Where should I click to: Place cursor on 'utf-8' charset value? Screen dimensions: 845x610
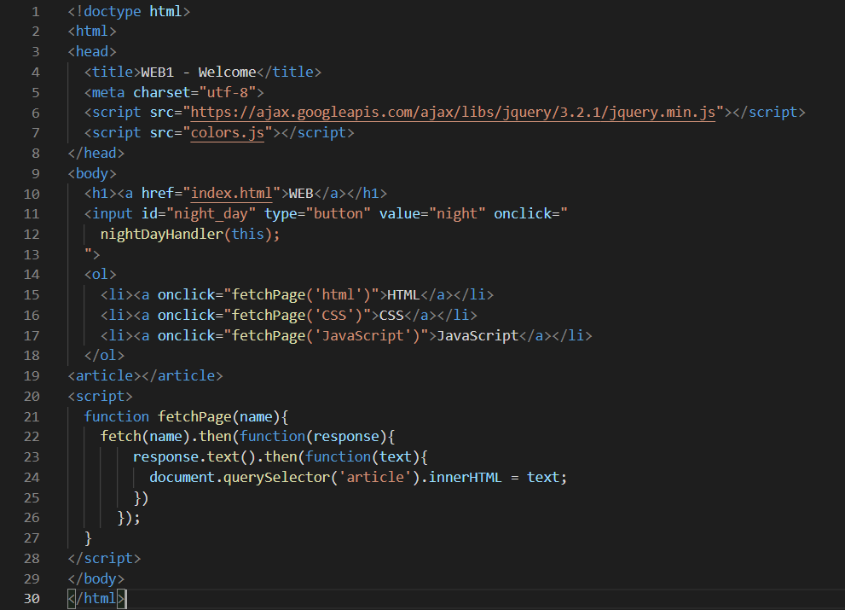tap(228, 93)
